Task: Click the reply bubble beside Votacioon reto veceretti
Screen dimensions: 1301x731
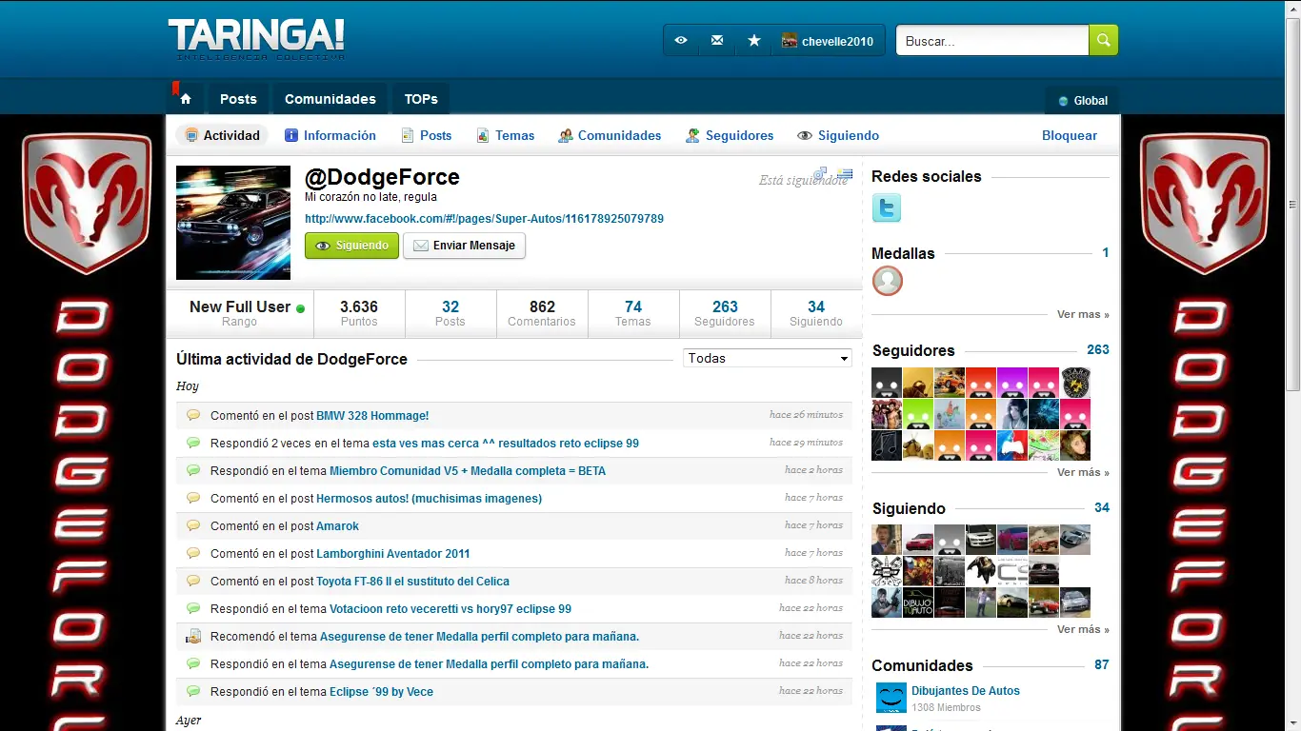Action: click(x=193, y=608)
